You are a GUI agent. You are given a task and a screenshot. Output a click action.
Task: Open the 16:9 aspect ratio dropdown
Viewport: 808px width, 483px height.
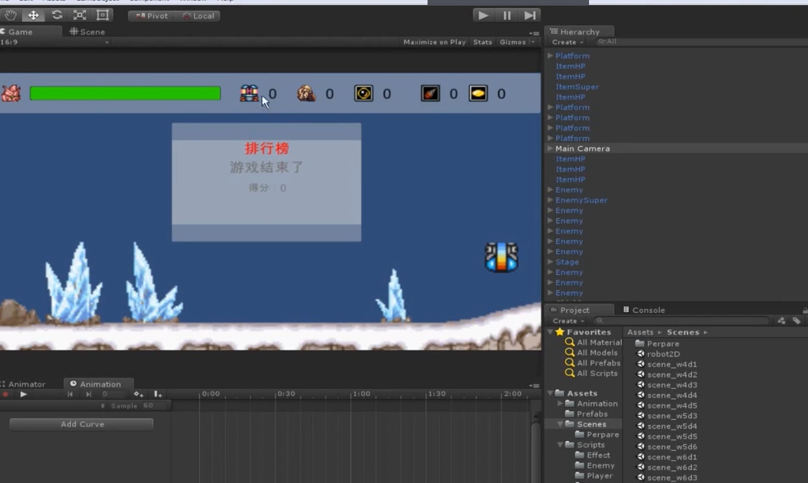tap(55, 42)
